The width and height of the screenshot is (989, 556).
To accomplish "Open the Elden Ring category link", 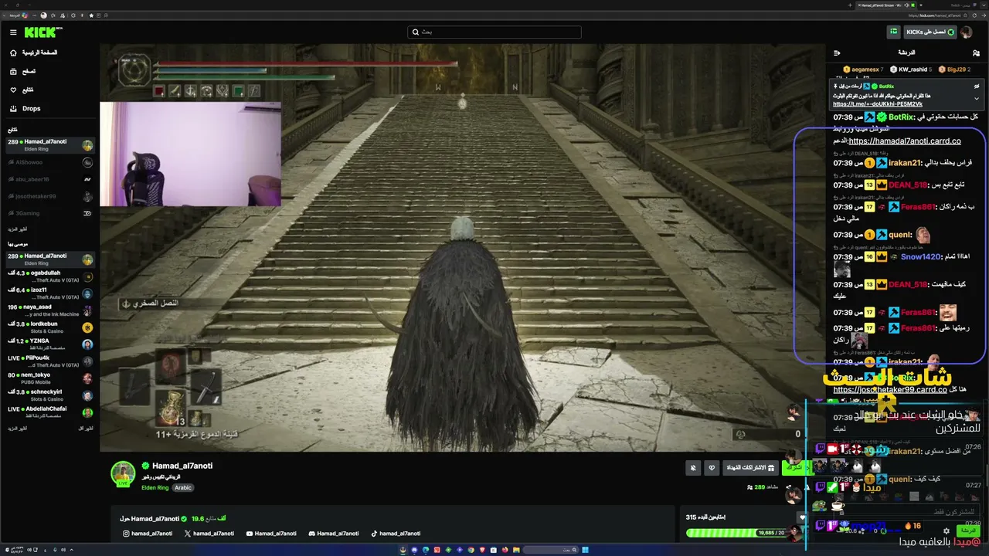I will pyautogui.click(x=155, y=488).
